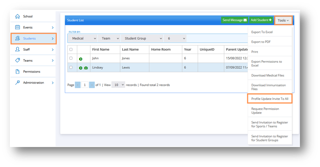Choose Profile Update Invite To All
Viewport: 320px width, 167px height.
click(x=270, y=99)
